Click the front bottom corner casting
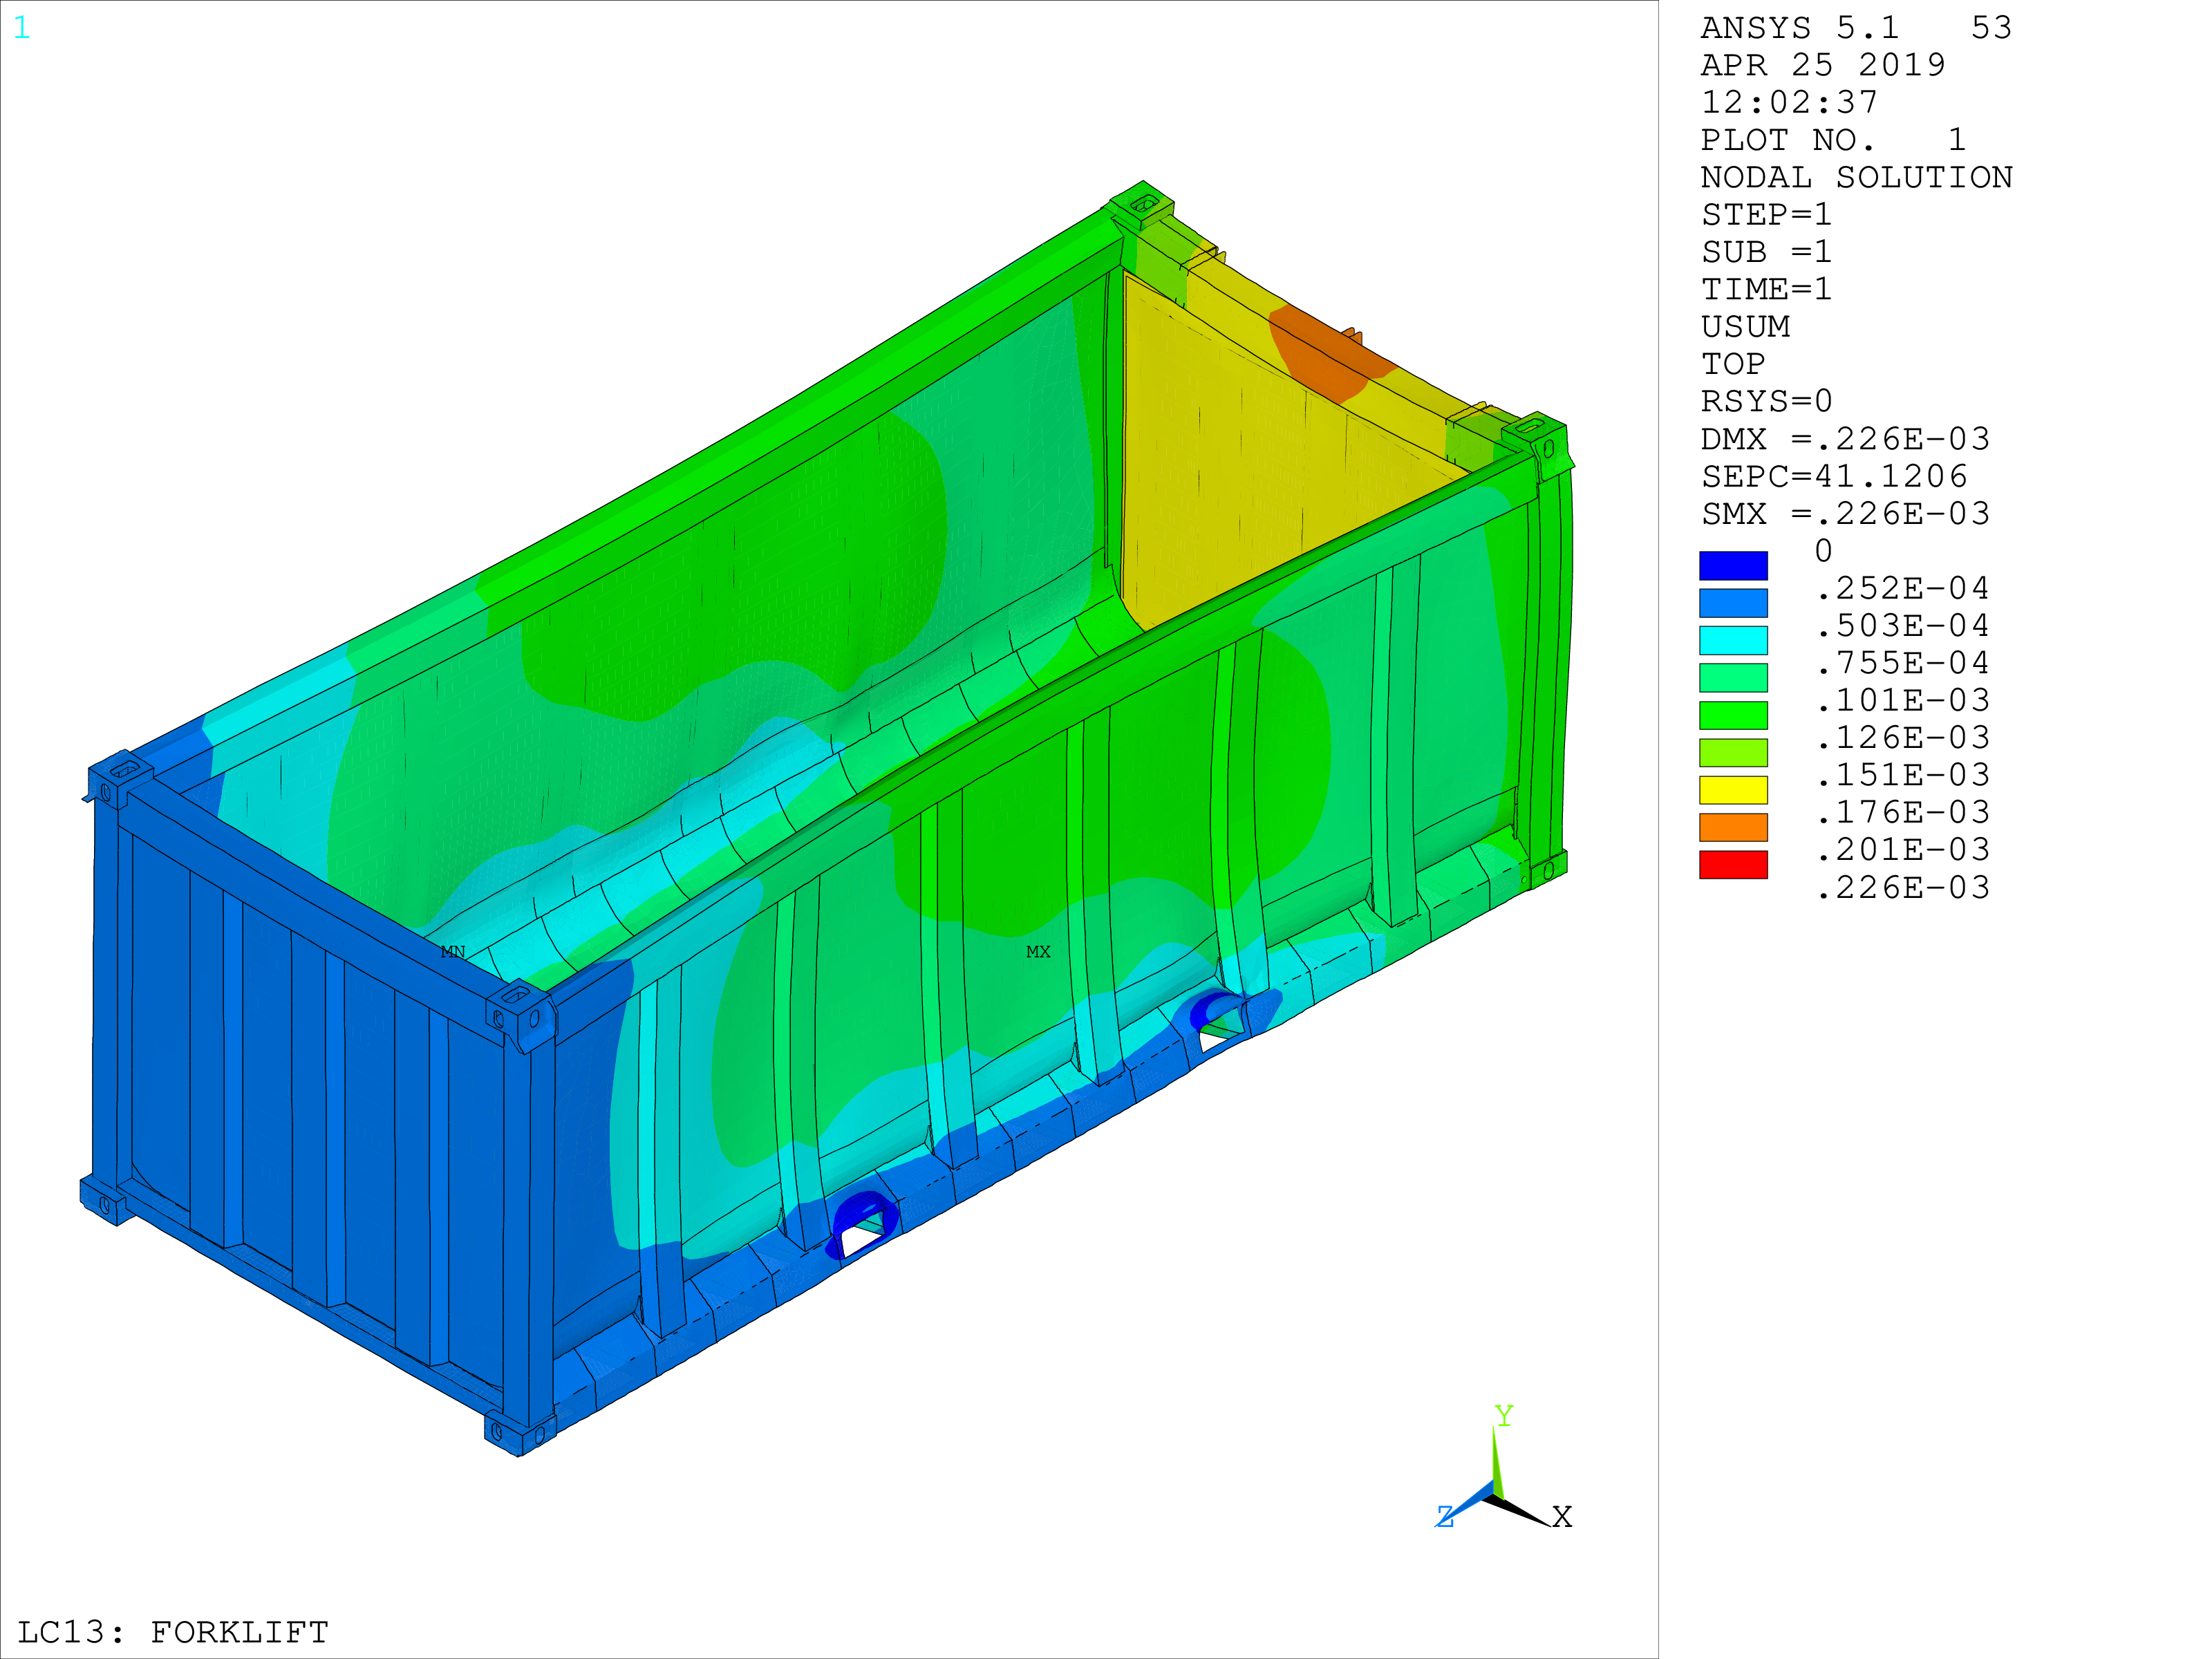The width and height of the screenshot is (2212, 1659). click(520, 1433)
